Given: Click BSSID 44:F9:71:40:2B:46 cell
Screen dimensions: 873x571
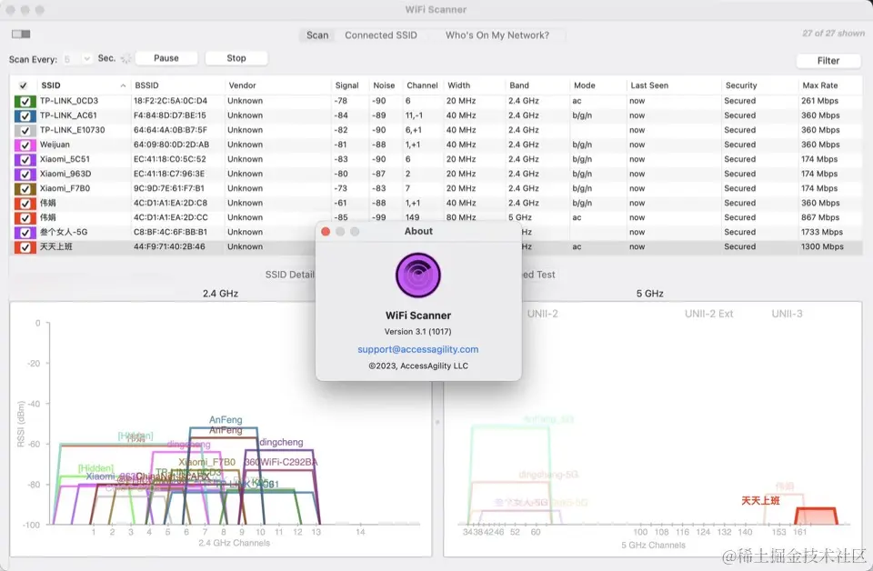Looking at the screenshot, I should click(169, 246).
